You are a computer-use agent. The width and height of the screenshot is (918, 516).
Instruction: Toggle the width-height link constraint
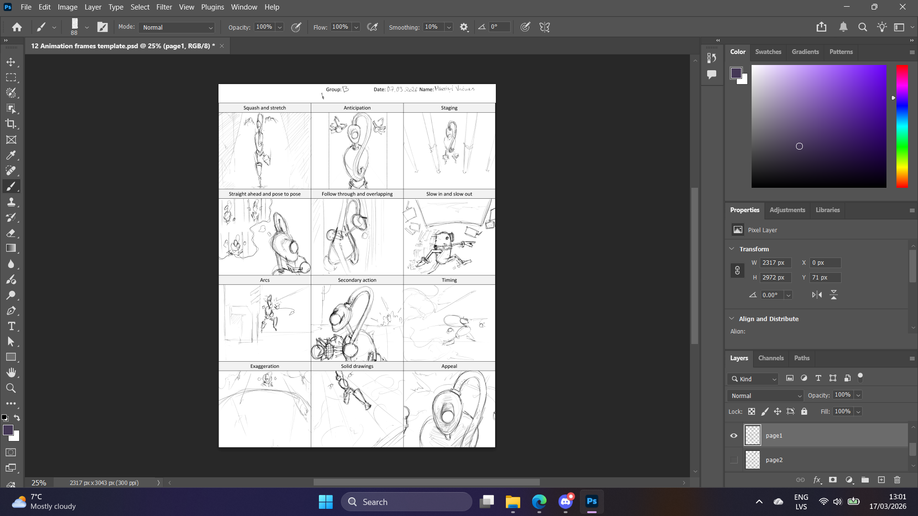pyautogui.click(x=737, y=270)
